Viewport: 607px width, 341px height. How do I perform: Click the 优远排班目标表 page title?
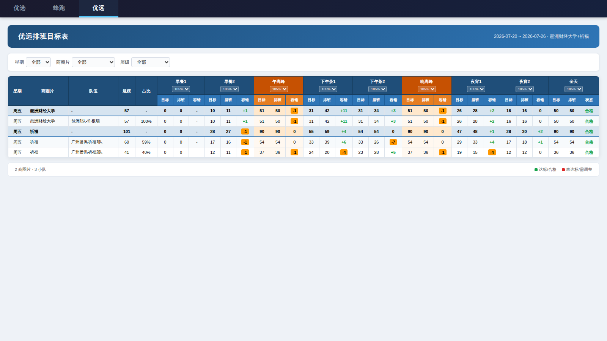pyautogui.click(x=43, y=36)
